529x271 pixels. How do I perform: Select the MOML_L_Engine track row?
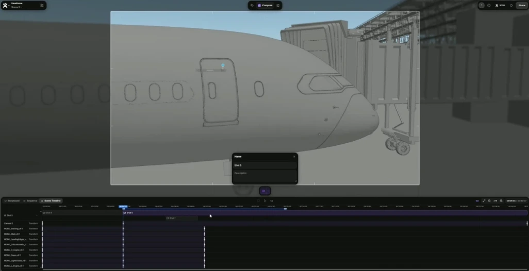tap(21, 266)
